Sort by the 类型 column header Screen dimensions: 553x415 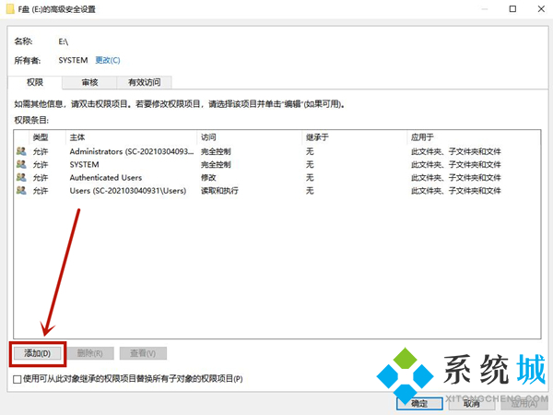[x=47, y=137]
